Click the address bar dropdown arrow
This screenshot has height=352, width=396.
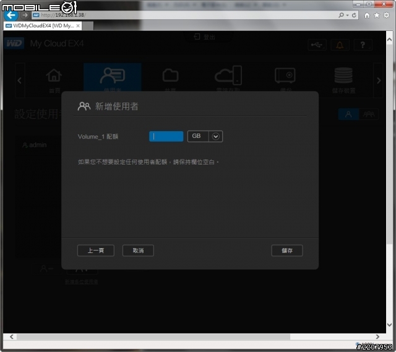(348, 15)
